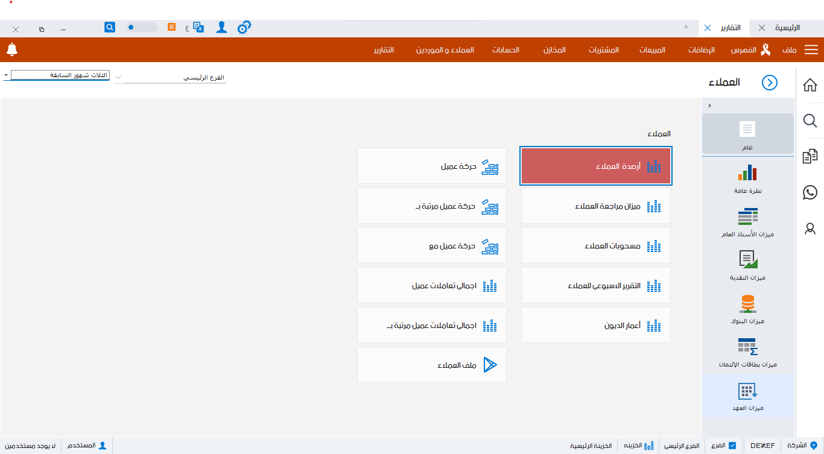Click the DEXEF label in status bar
Screen dimensions: 824x454
[762, 446]
